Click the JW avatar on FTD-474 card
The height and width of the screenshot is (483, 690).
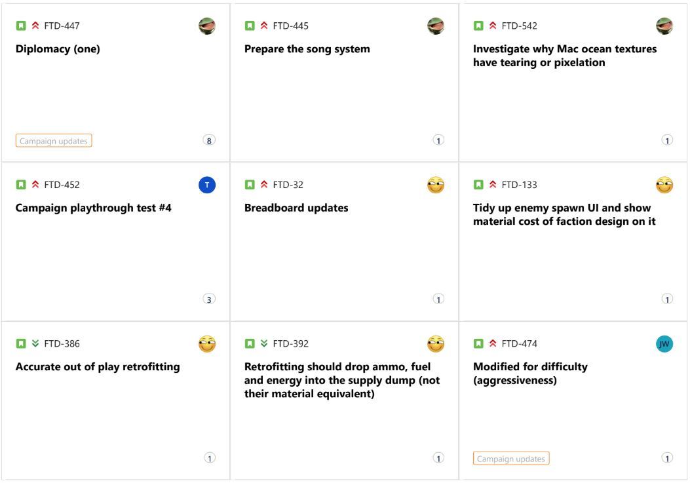click(x=664, y=344)
